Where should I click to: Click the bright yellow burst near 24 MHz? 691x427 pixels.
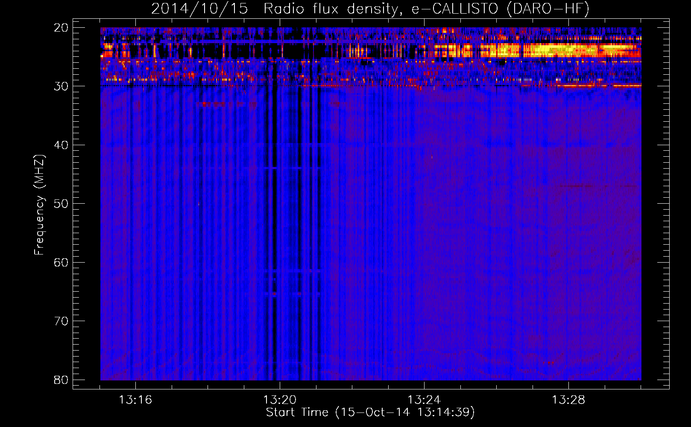(559, 50)
